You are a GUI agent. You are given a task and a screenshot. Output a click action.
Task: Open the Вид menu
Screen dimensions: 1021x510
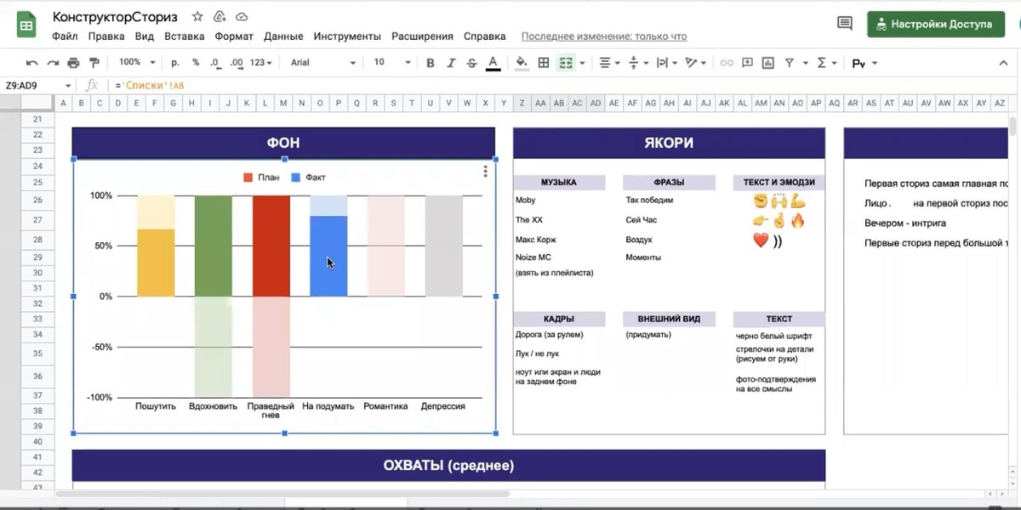[145, 37]
